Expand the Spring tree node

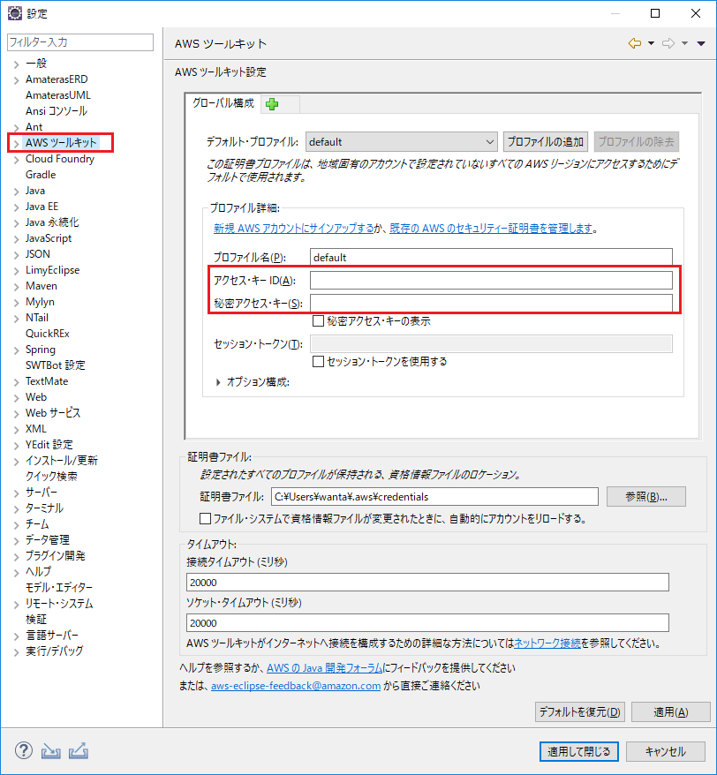pos(16,350)
